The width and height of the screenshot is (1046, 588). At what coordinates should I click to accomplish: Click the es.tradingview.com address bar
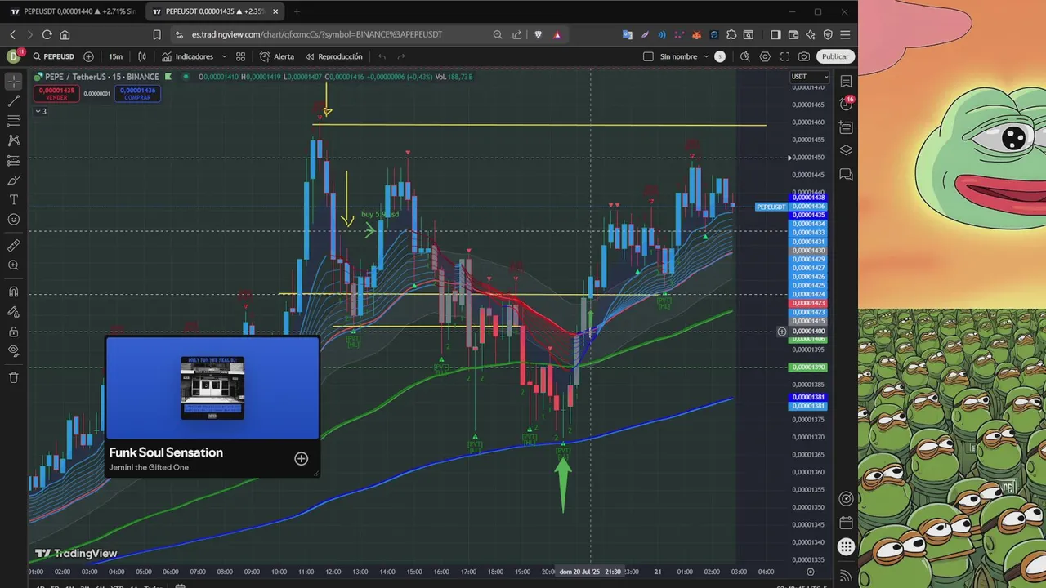317,34
